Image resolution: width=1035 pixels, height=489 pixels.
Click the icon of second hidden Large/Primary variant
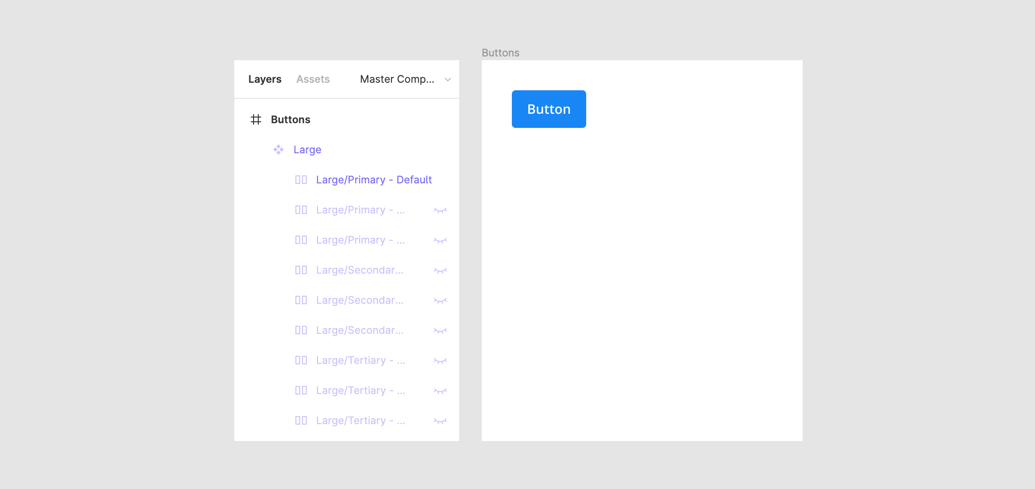tap(301, 240)
